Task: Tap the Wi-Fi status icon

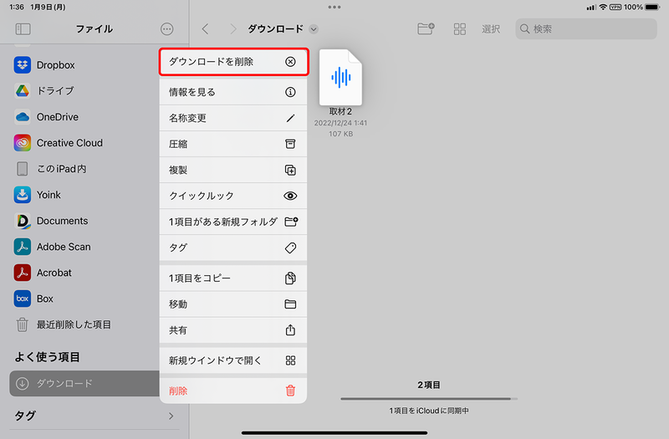Action: (x=603, y=8)
